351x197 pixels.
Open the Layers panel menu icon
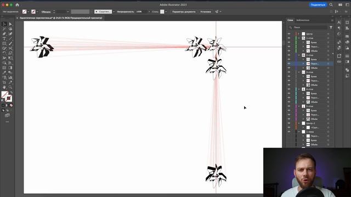click(x=332, y=20)
